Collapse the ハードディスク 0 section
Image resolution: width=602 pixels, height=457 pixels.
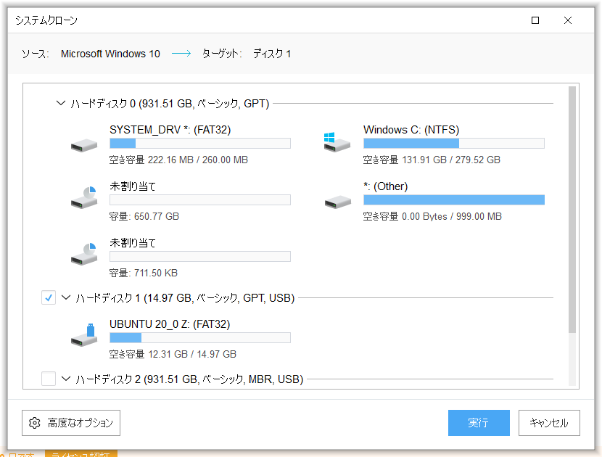(61, 103)
